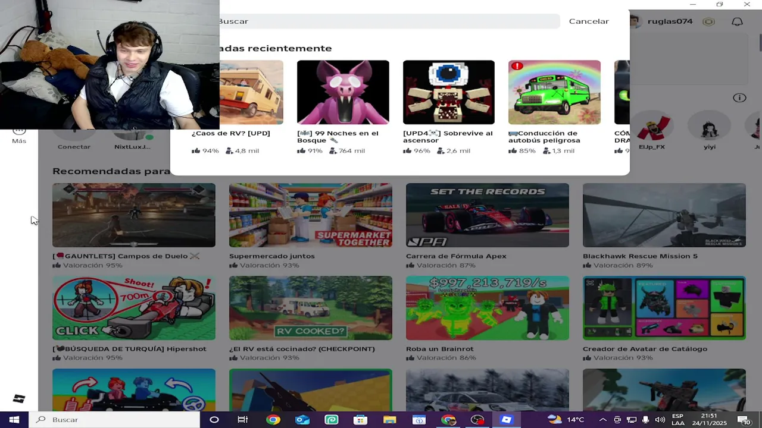Open the Más sidebar menu icon

click(x=19, y=132)
